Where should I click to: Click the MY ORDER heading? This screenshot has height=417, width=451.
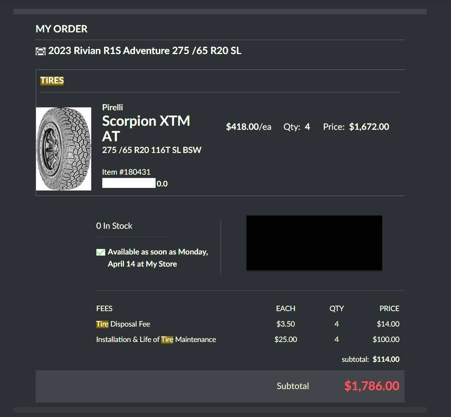tap(61, 29)
